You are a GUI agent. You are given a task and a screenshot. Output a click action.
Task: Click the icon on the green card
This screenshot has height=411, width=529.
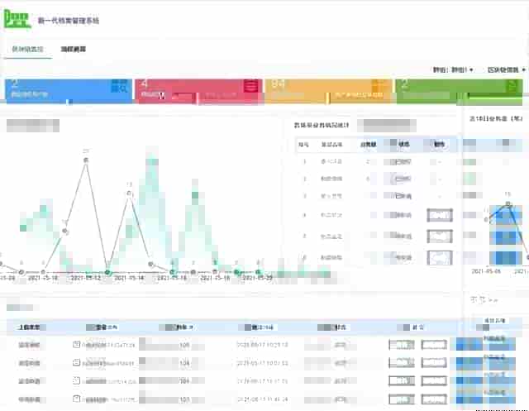pyautogui.click(x=512, y=86)
